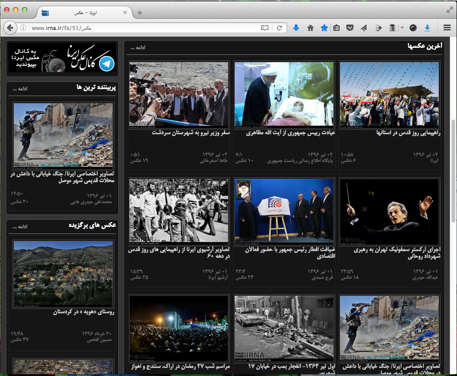Click source text پایگاه اطلاع رسانی ریاست جمهوری
This screenshot has height=376, width=457.
coord(300,161)
